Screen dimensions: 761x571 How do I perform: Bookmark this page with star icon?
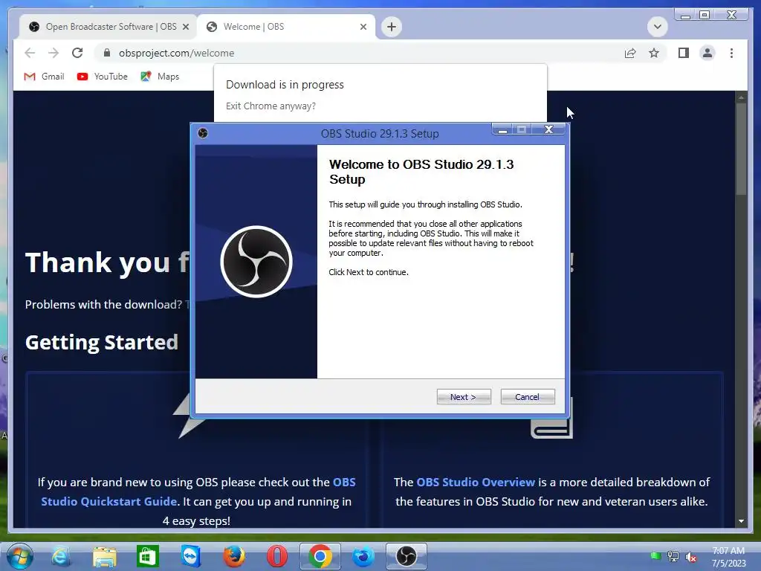point(654,53)
